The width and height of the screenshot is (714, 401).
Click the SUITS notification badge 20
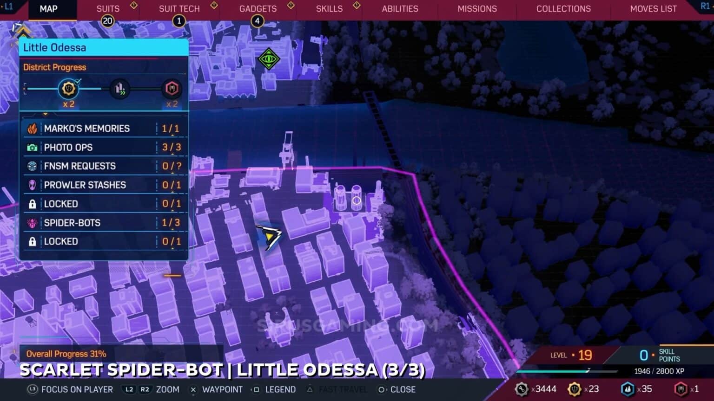[x=108, y=21]
